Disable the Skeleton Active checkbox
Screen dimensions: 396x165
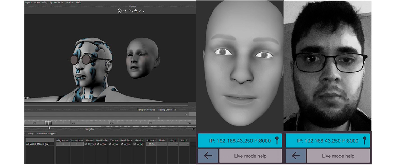point(135,144)
